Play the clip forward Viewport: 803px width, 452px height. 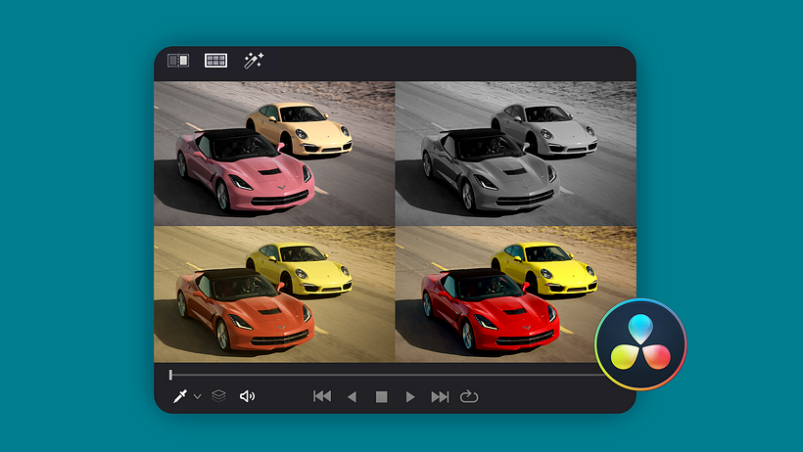tap(411, 396)
